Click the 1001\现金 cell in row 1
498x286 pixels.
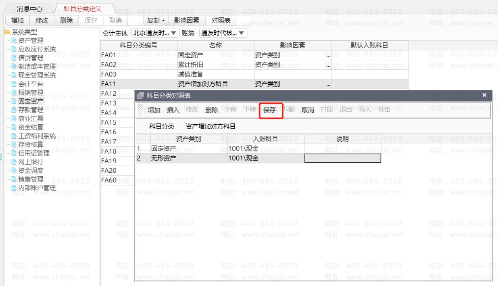(266, 148)
